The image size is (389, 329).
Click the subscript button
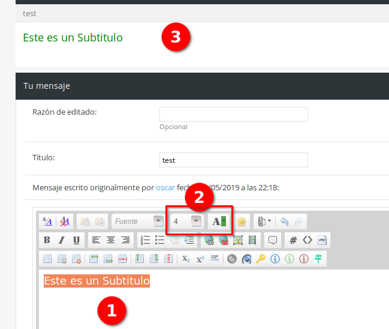tap(186, 259)
